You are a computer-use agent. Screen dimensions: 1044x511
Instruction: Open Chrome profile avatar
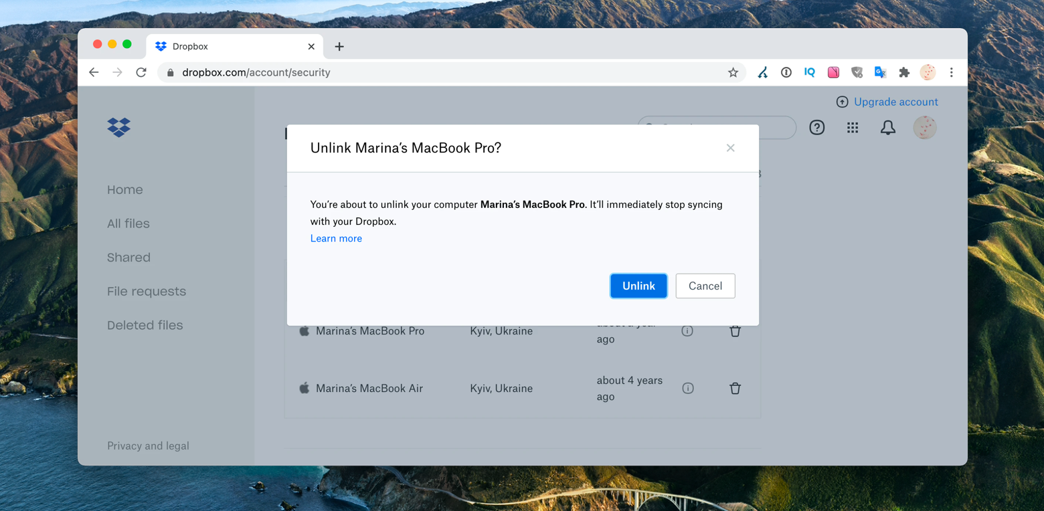[x=928, y=72]
